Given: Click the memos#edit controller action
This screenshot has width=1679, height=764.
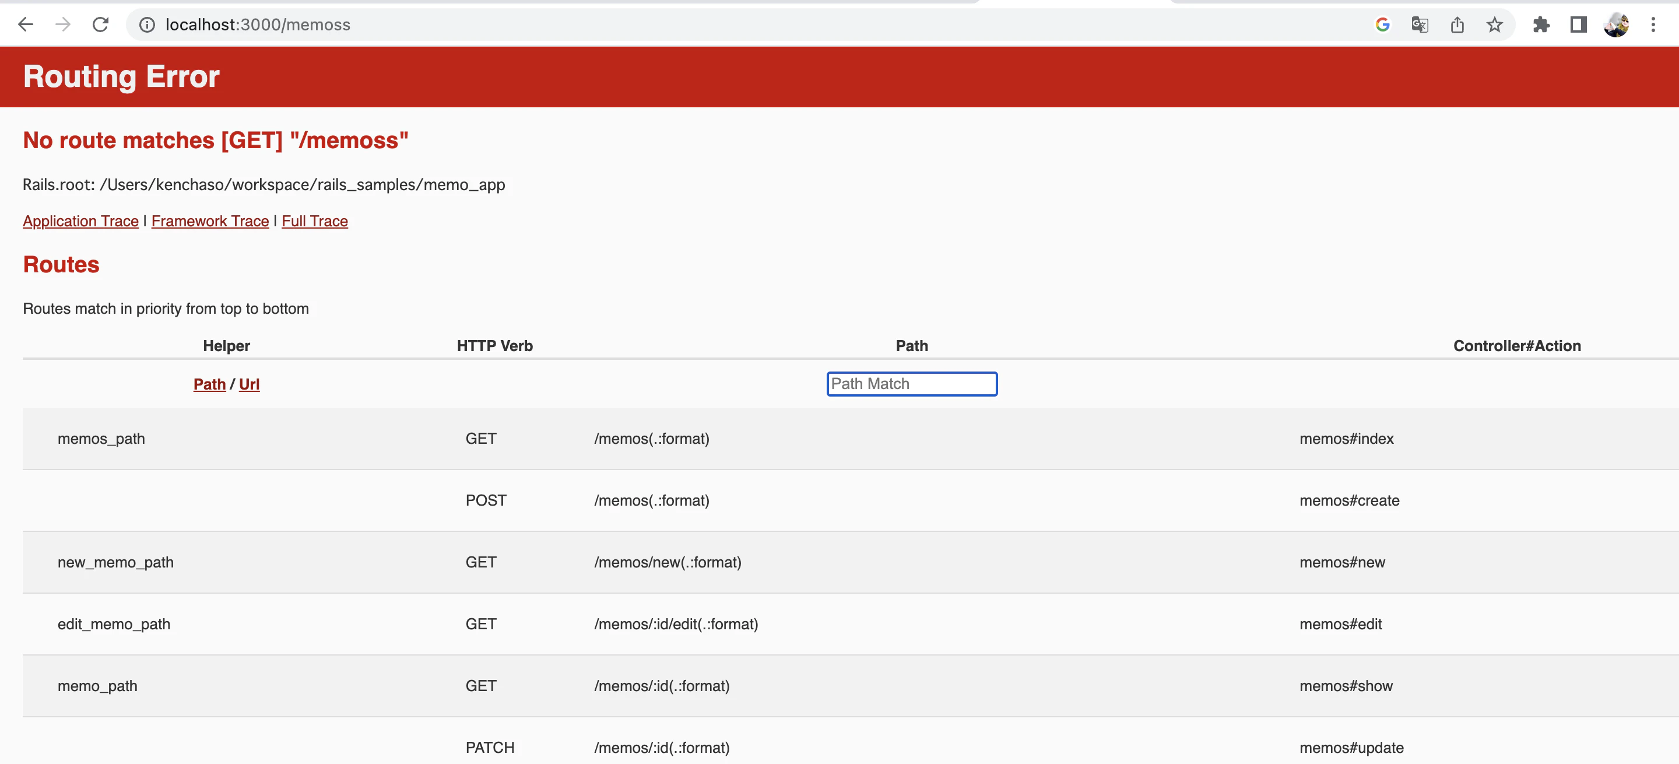Looking at the screenshot, I should point(1340,625).
